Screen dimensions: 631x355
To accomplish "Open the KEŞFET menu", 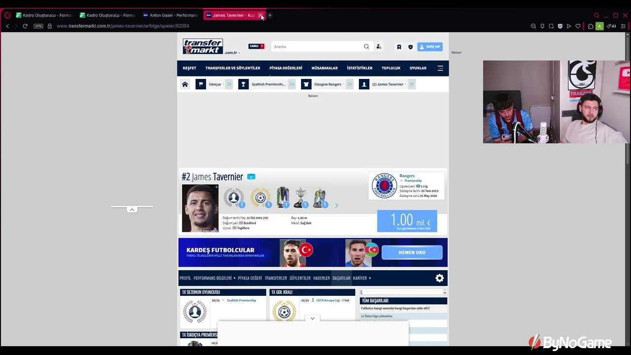I will pyautogui.click(x=189, y=68).
